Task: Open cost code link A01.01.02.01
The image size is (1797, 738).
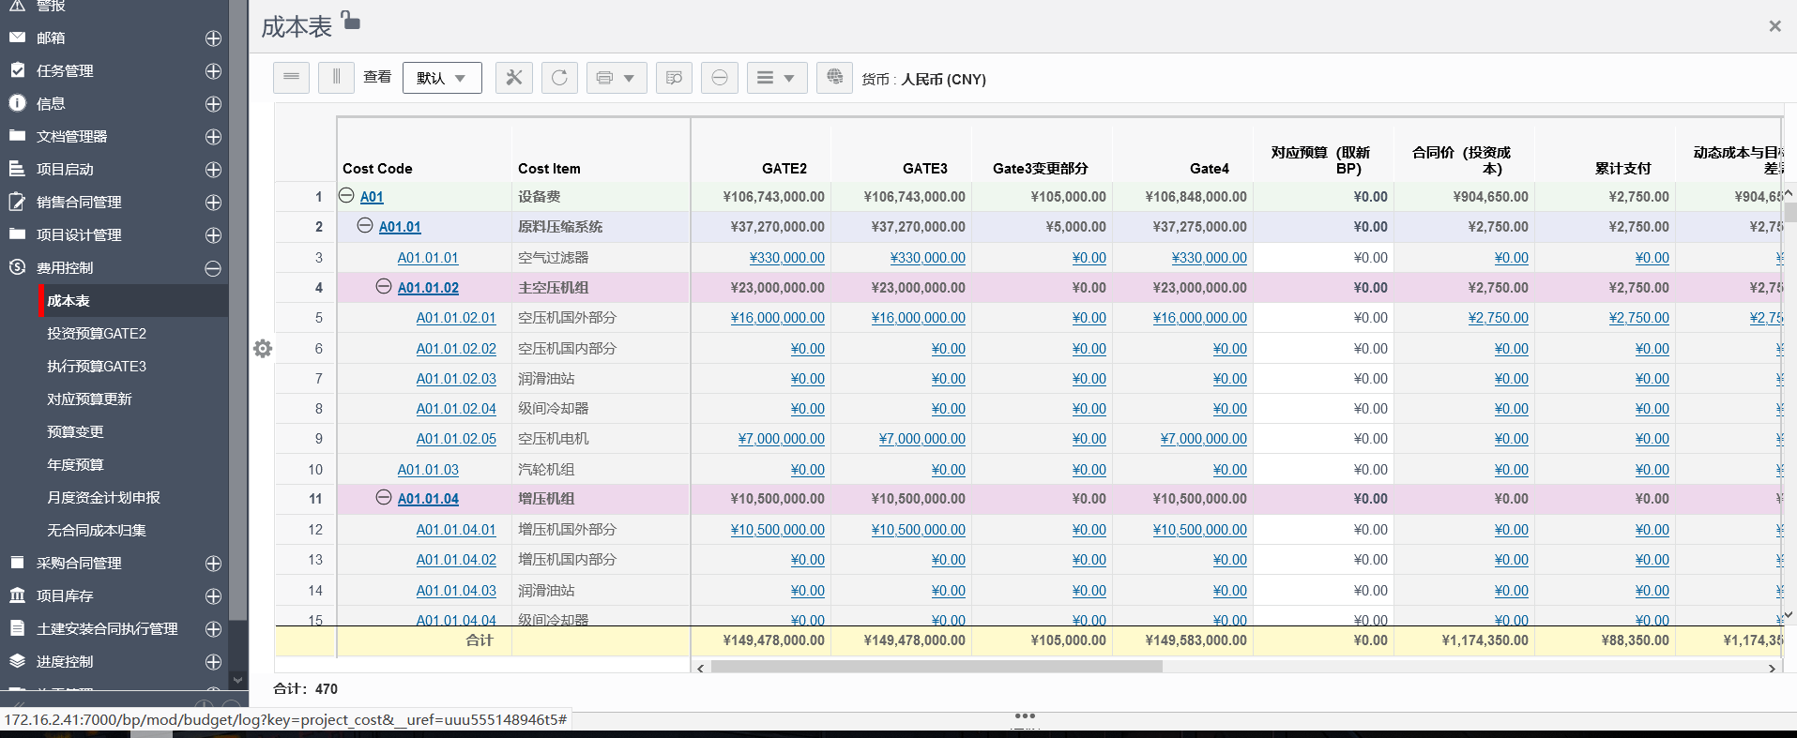Action: click(x=456, y=318)
